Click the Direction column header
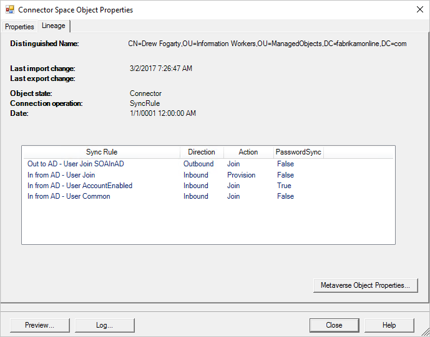This screenshot has width=430, height=337. point(201,152)
